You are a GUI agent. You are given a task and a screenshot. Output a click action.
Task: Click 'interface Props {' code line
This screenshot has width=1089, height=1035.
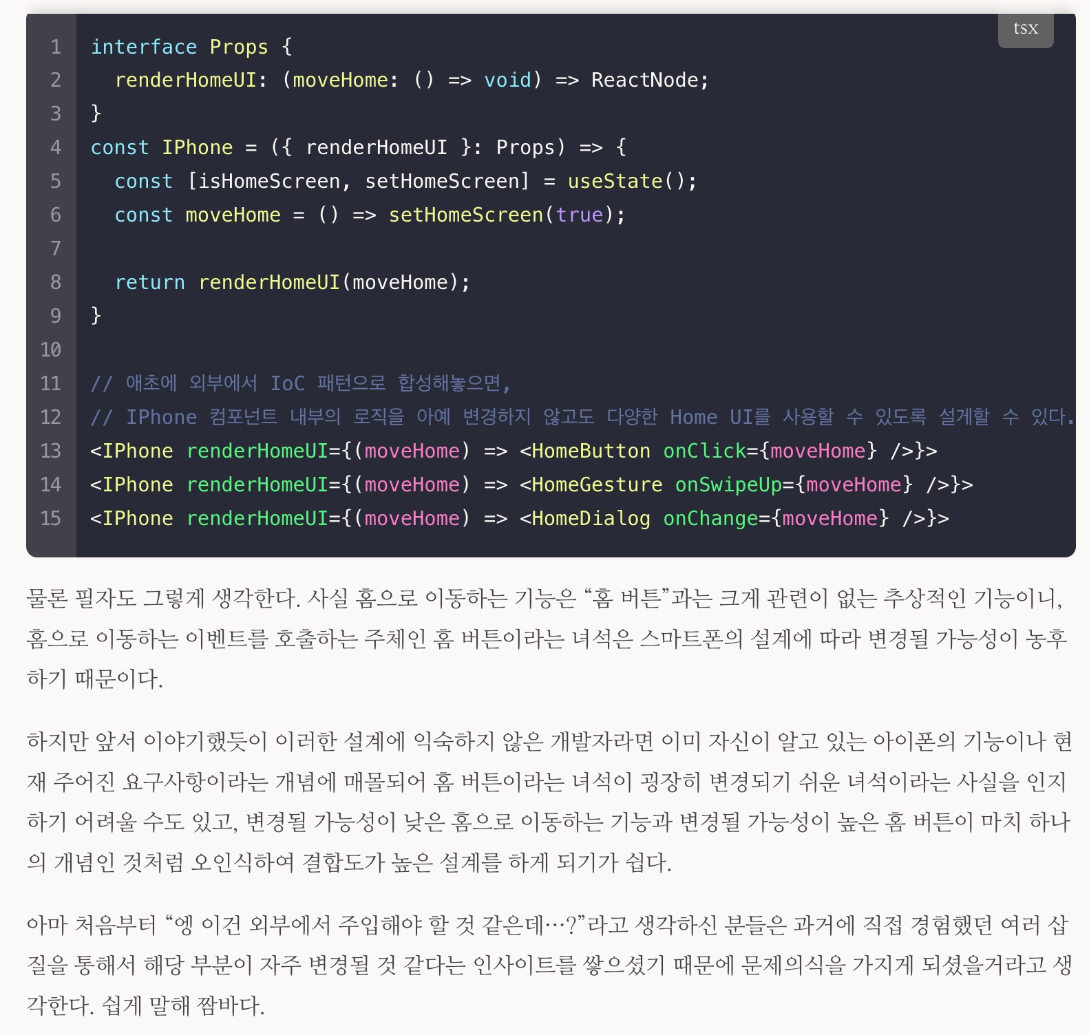coord(192,47)
